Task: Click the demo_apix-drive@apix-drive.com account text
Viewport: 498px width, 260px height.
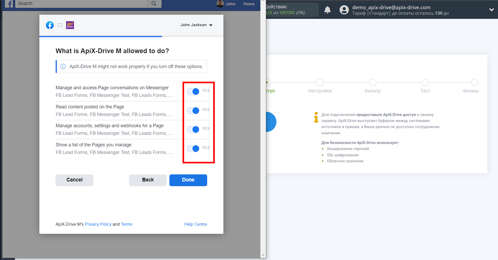Action: click(x=391, y=7)
